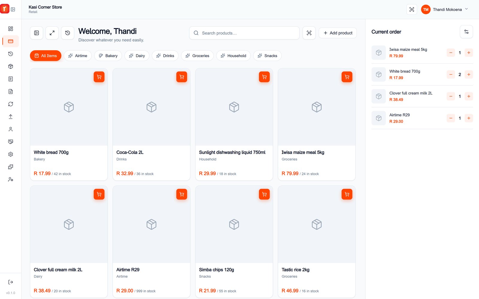Open Sunlight dishwashing liquid 750ml product card

coord(234,124)
